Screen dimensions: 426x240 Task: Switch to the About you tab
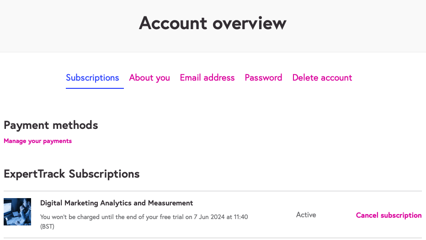(149, 77)
